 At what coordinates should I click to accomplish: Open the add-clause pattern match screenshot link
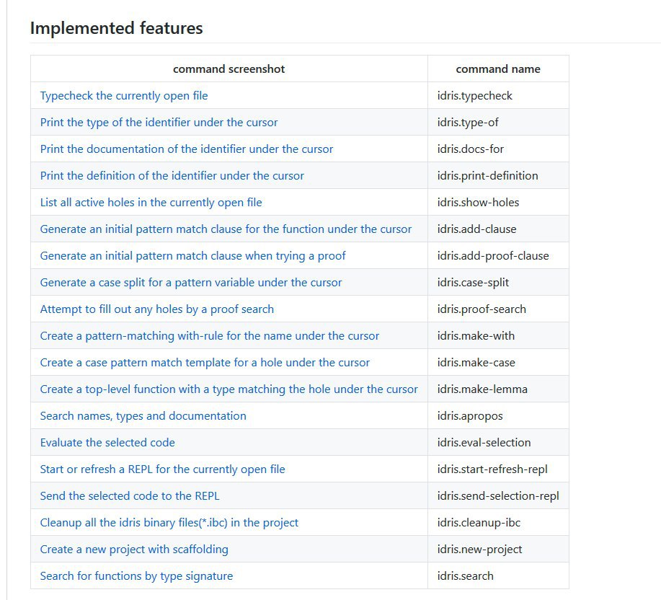(x=226, y=229)
